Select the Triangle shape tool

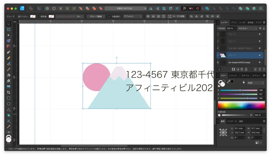coord(8,109)
